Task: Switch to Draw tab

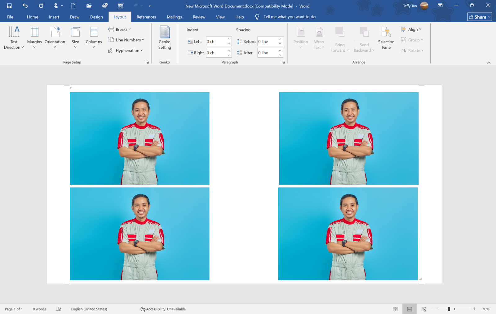Action: (x=75, y=17)
